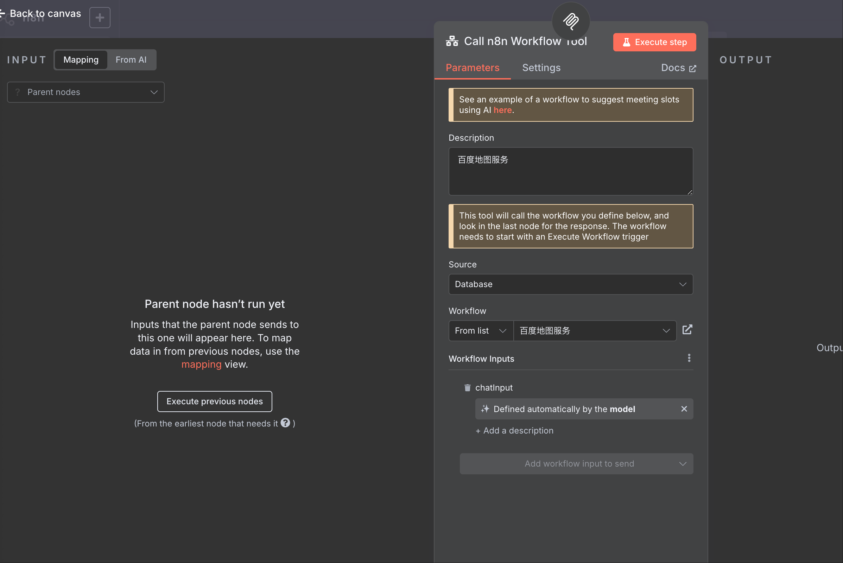
Task: Click the Call n8n Workflow Tool node icon
Action: pos(452,41)
